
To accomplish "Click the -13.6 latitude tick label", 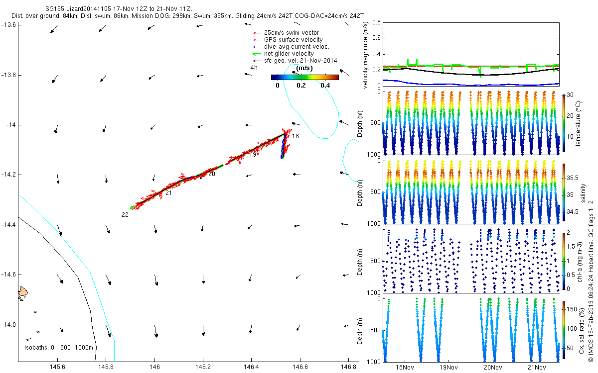I will coord(8,24).
